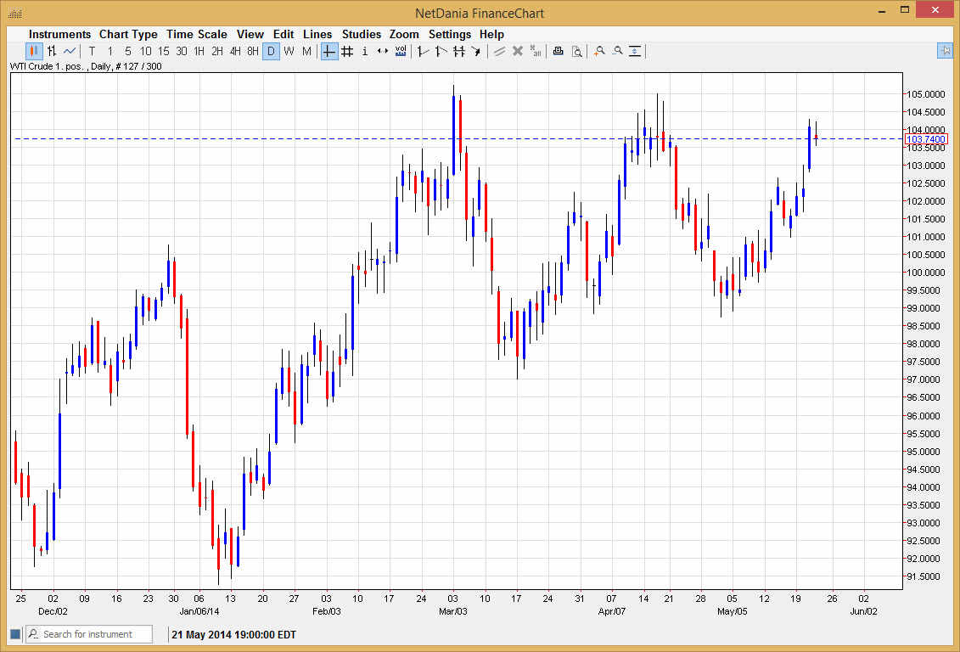Viewport: 960px width, 652px height.
Task: Switch to line chart type icon
Action: (70, 52)
